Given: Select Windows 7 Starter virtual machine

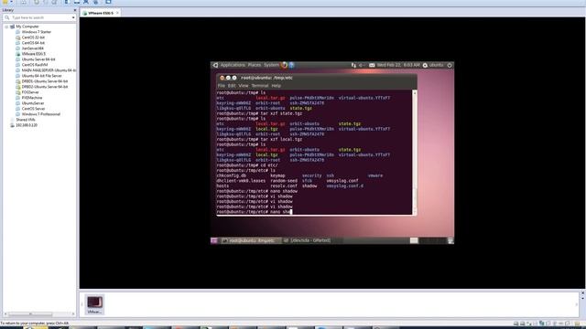Looking at the screenshot, I should point(37,32).
